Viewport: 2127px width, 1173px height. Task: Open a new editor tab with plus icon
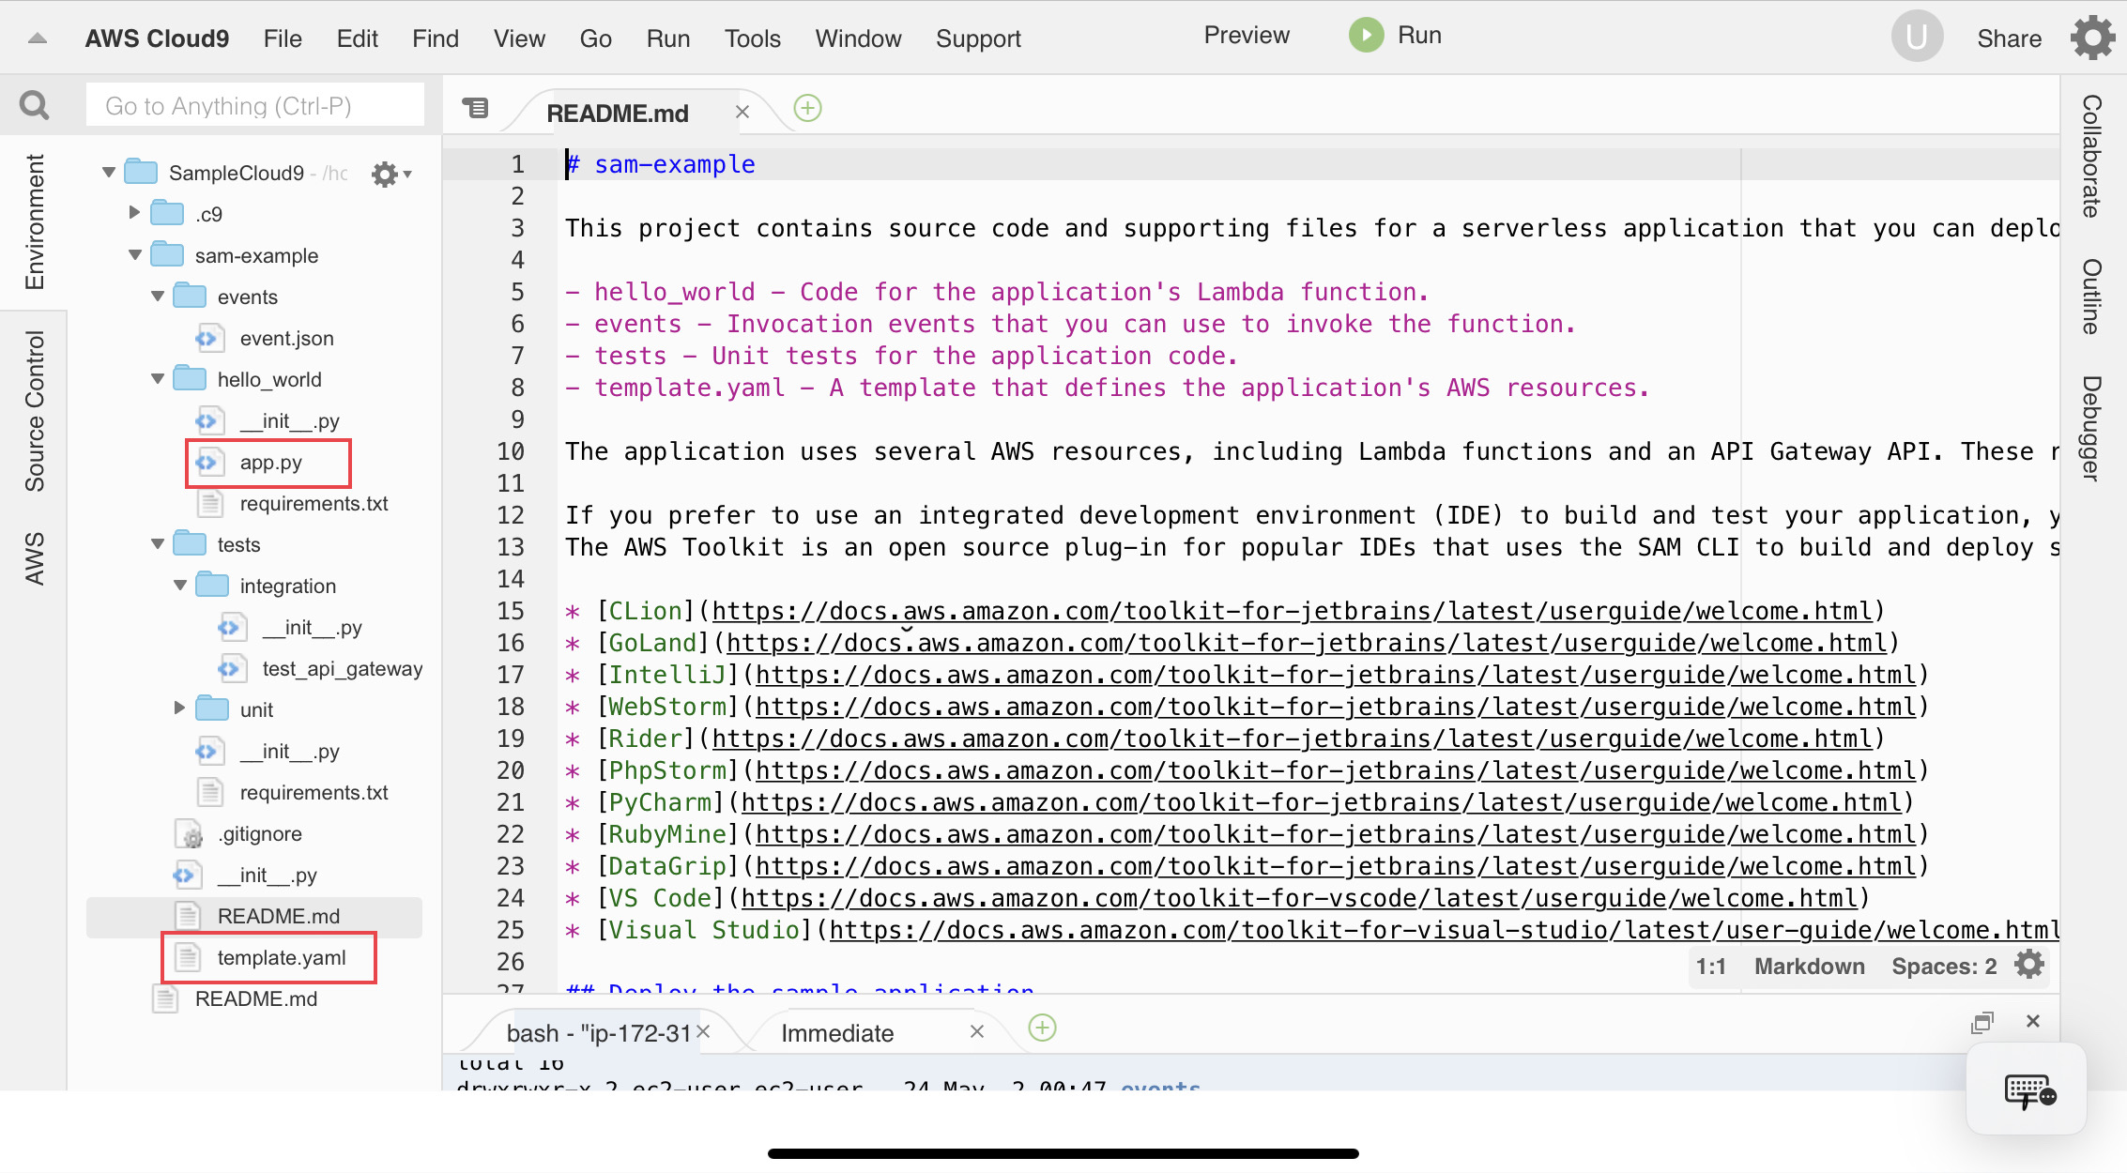[x=806, y=108]
